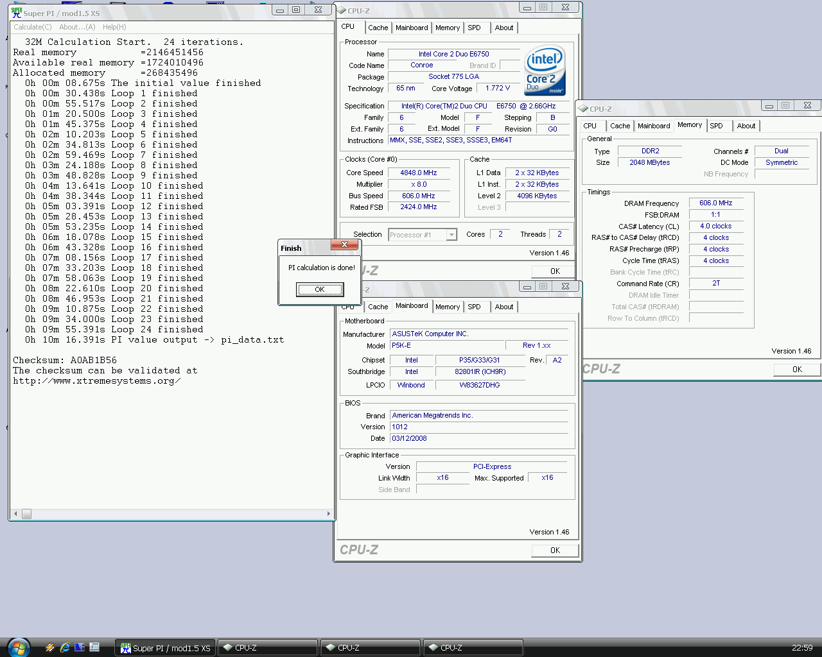
Task: Select About tab in Mainboard CPU-Z window
Action: [x=504, y=307]
